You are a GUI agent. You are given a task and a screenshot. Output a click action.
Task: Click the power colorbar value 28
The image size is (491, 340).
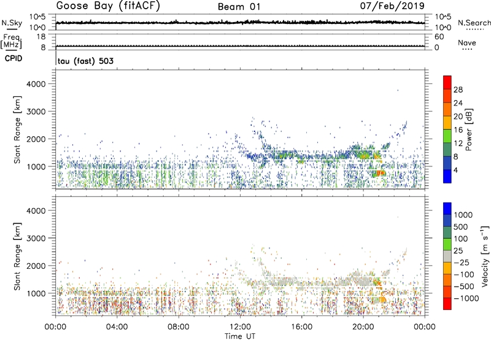(458, 90)
